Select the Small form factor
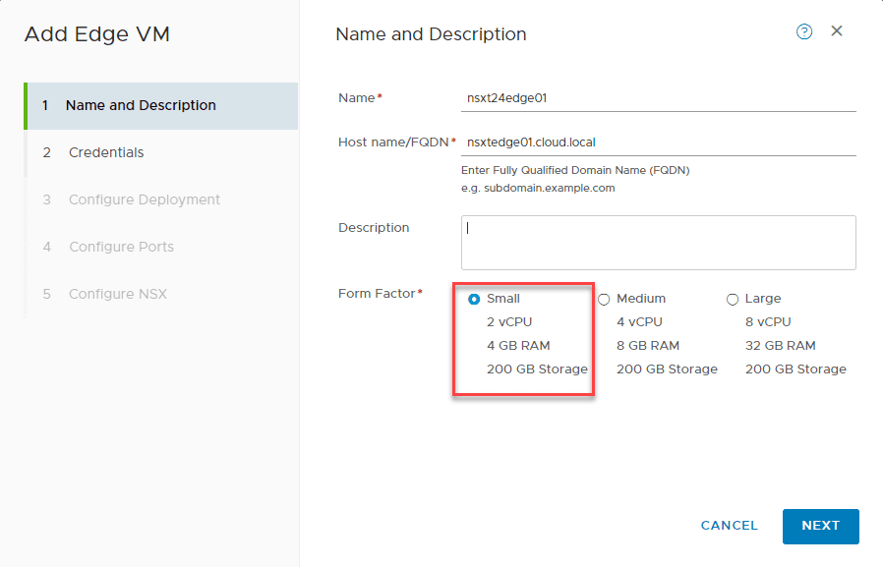 tap(473, 298)
